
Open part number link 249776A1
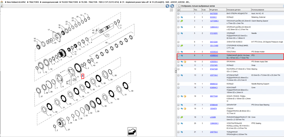coord(214,132)
